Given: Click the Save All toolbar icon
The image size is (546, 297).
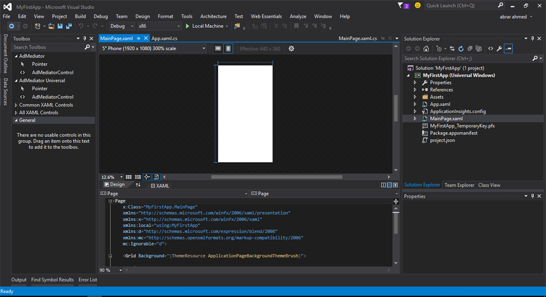Looking at the screenshot, I should [x=69, y=26].
